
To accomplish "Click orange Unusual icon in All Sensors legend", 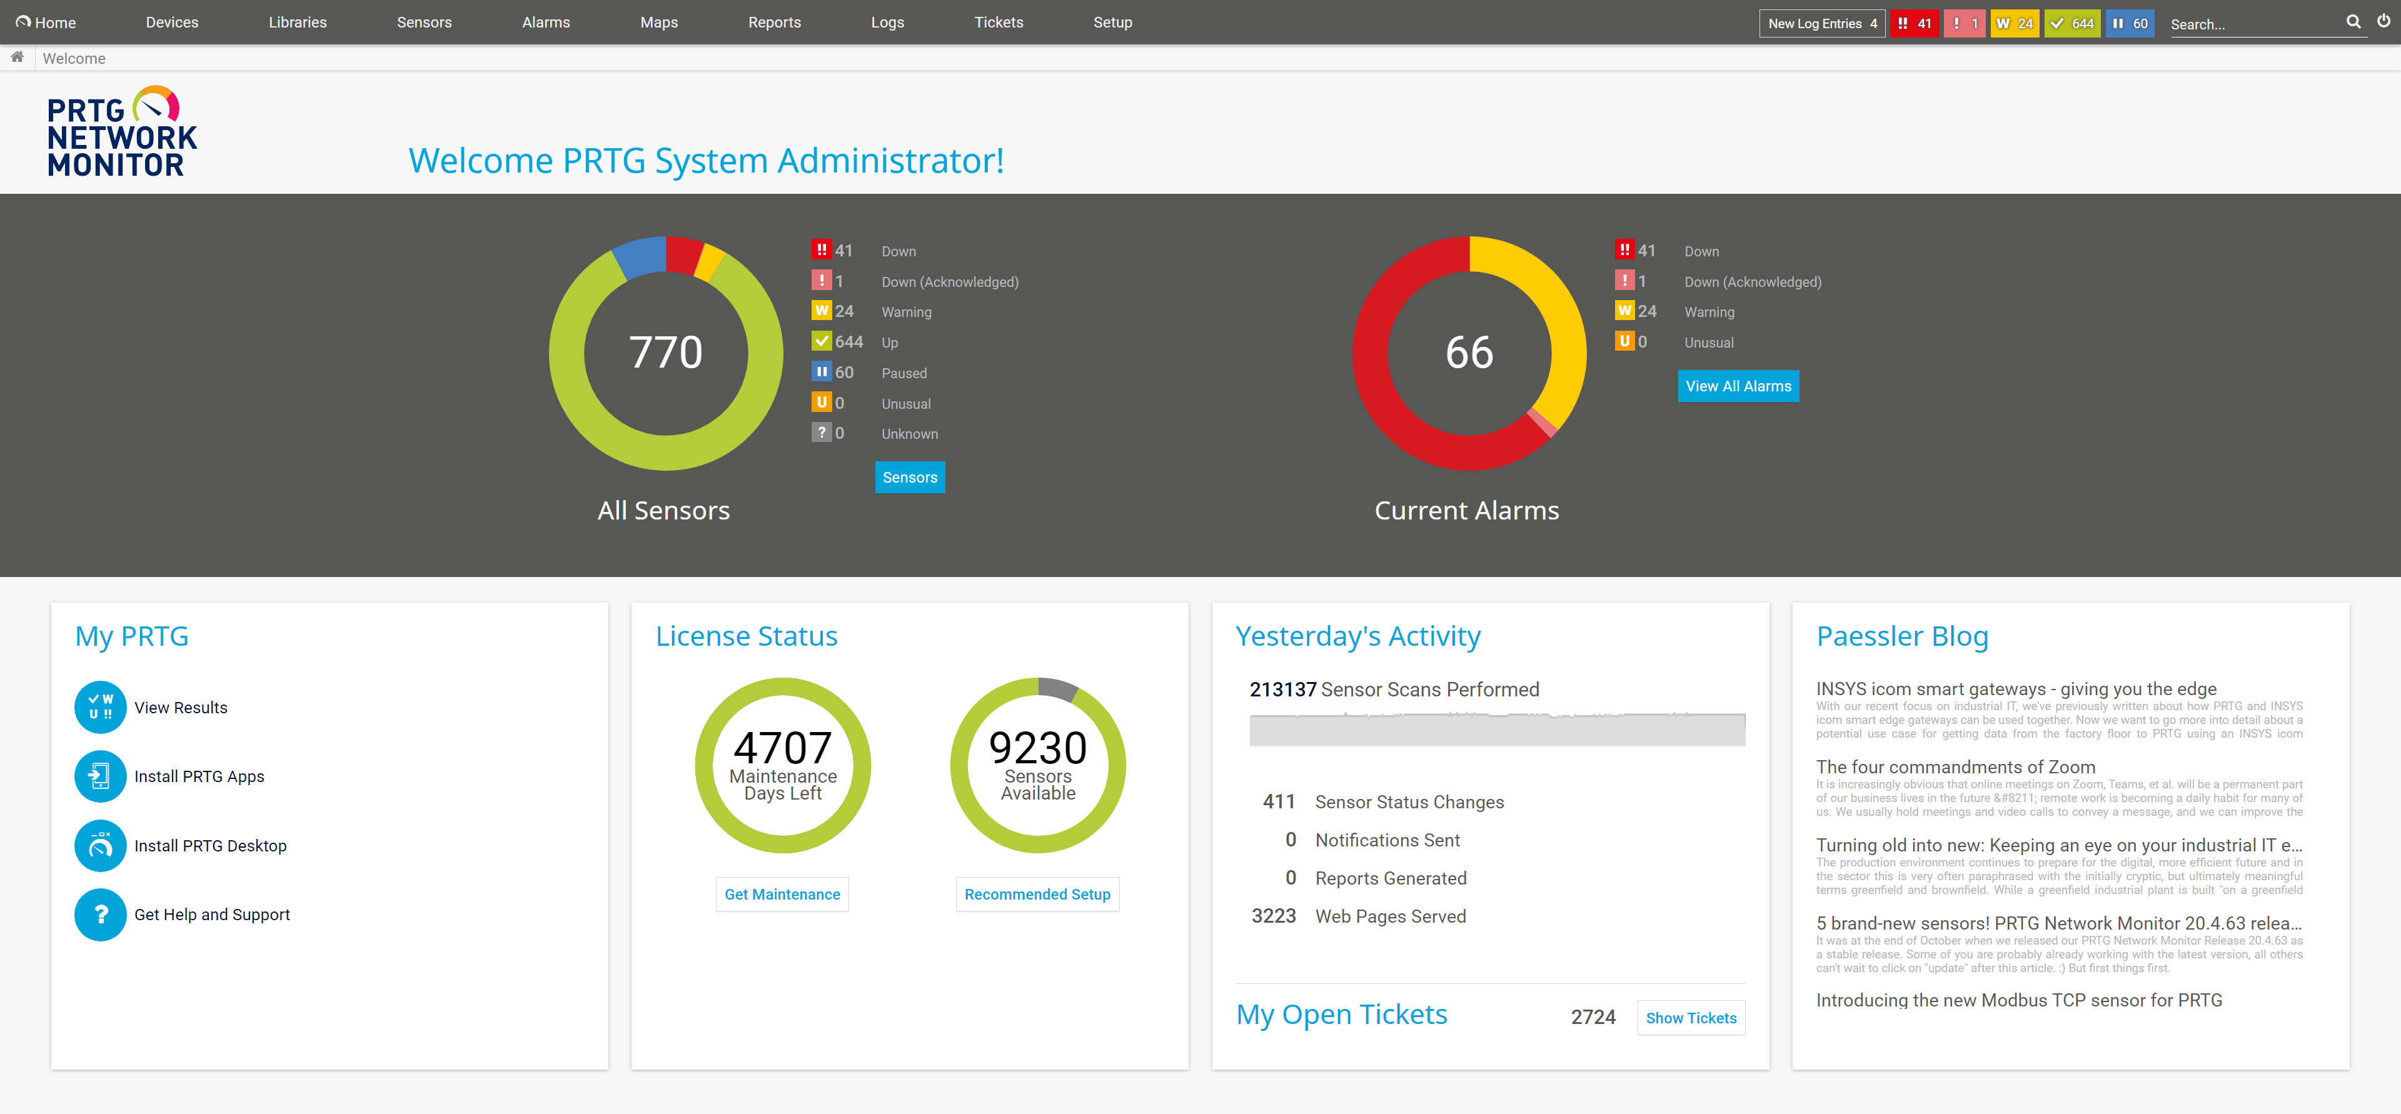I will [x=821, y=403].
